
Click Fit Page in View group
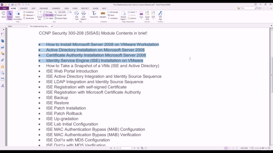(48, 12)
